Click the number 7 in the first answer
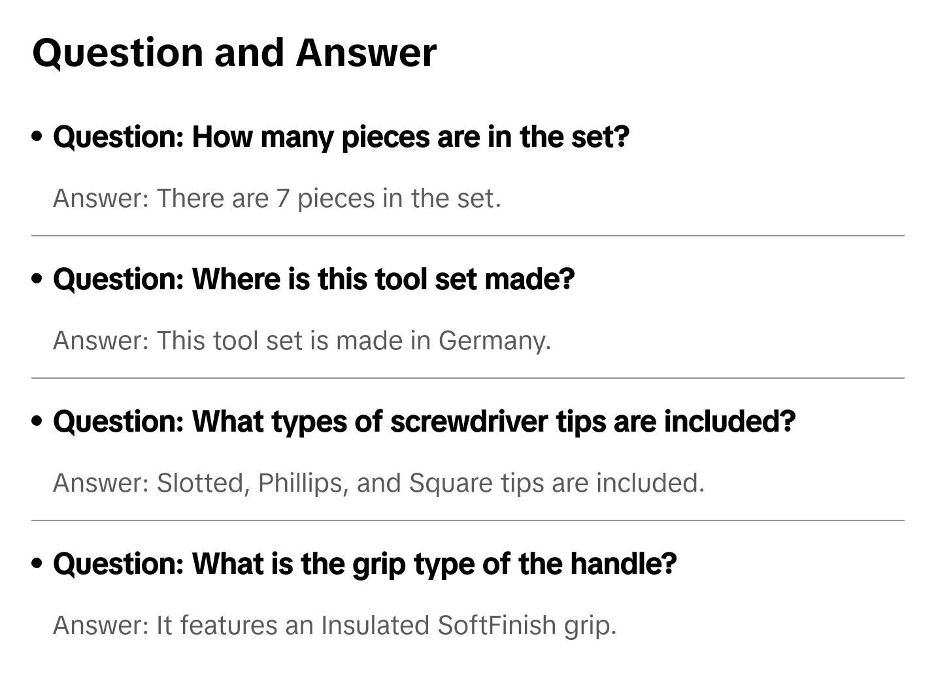 (x=282, y=199)
